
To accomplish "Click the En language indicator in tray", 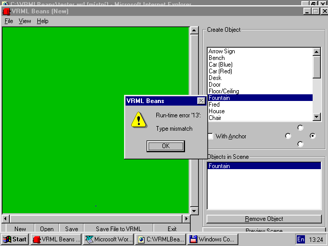I will (301, 239).
